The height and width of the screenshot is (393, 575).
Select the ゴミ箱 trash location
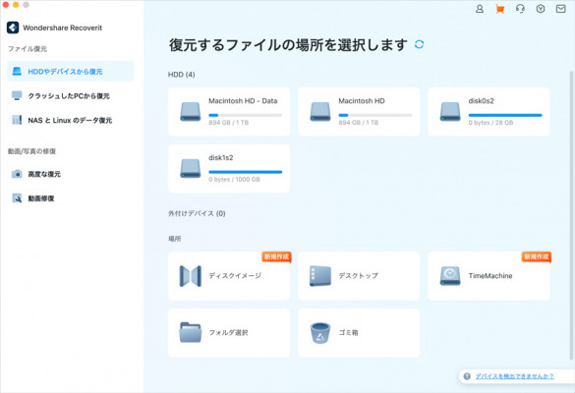(359, 333)
